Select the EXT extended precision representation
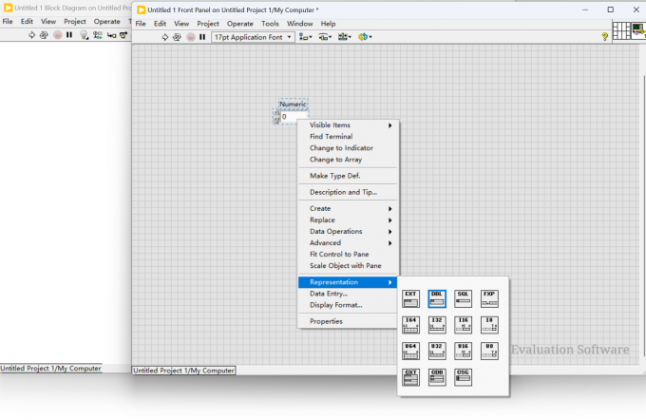This screenshot has height=420, width=646. click(x=410, y=299)
